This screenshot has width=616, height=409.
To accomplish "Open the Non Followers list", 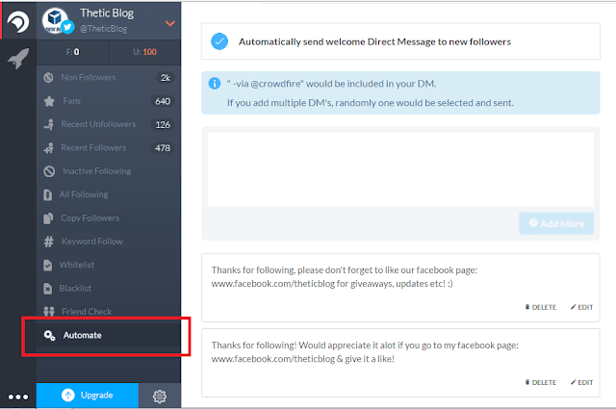I will click(x=109, y=77).
